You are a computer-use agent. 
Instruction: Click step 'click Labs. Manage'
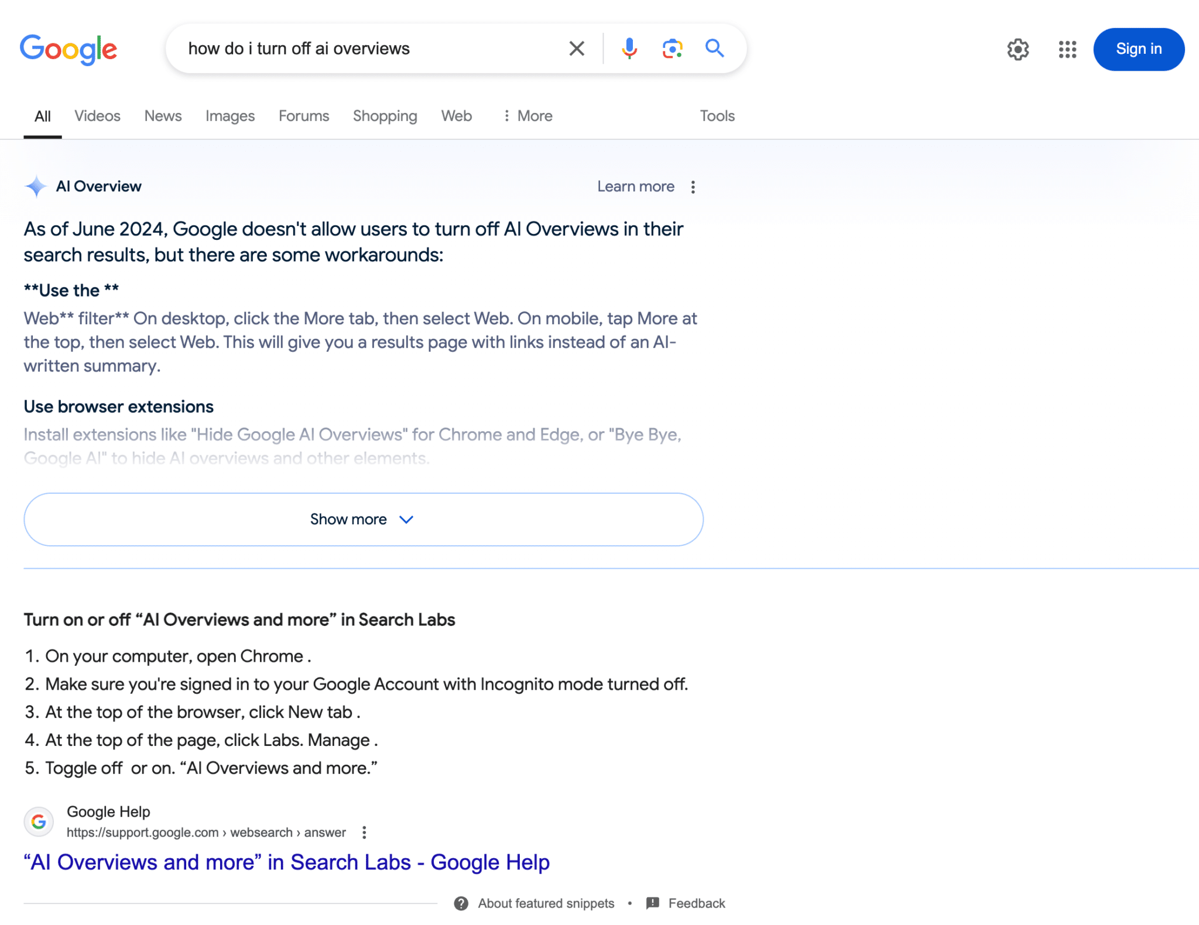pyautogui.click(x=211, y=740)
